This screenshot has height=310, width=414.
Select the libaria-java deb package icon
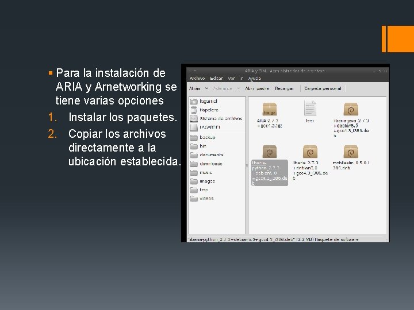351,109
